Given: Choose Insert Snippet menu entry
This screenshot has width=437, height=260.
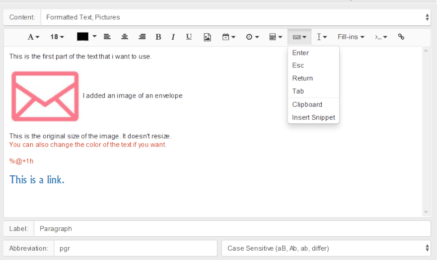Looking at the screenshot, I should 313,117.
